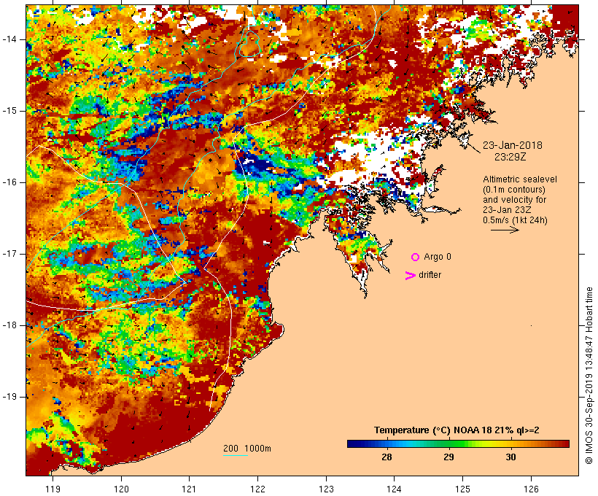598x496 pixels.
Task: Click the cyan 200m contour legend line
Action: [x=236, y=455]
